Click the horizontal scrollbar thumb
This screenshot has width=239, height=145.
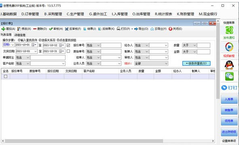tap(84, 141)
